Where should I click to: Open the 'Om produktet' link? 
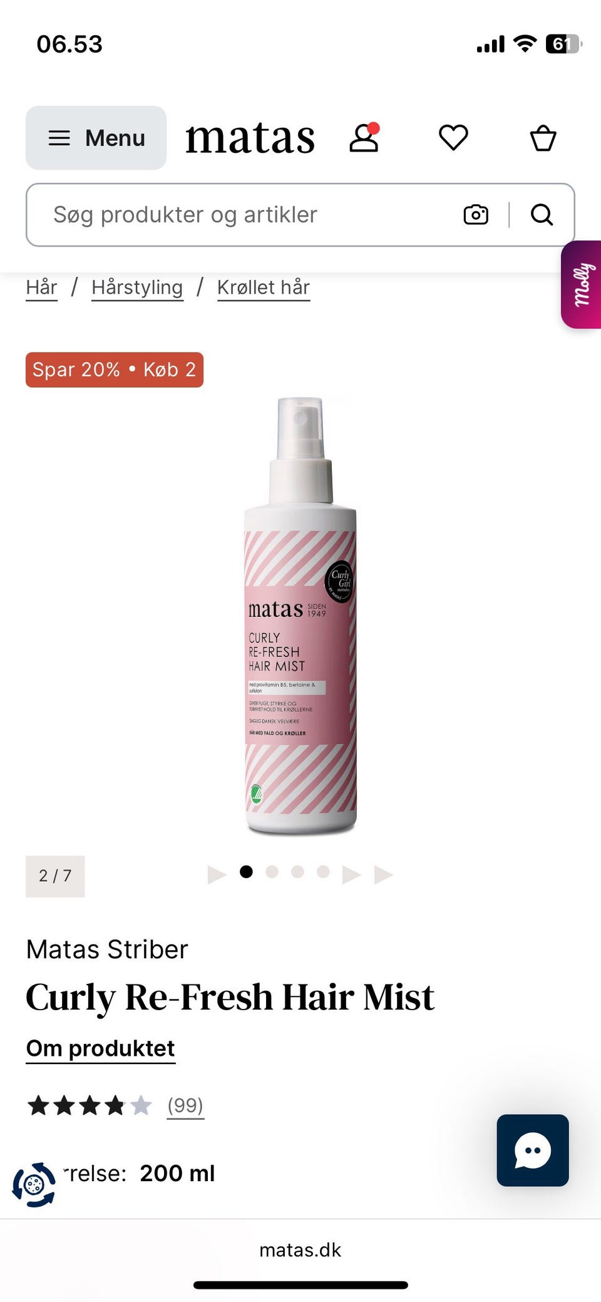(x=100, y=1048)
